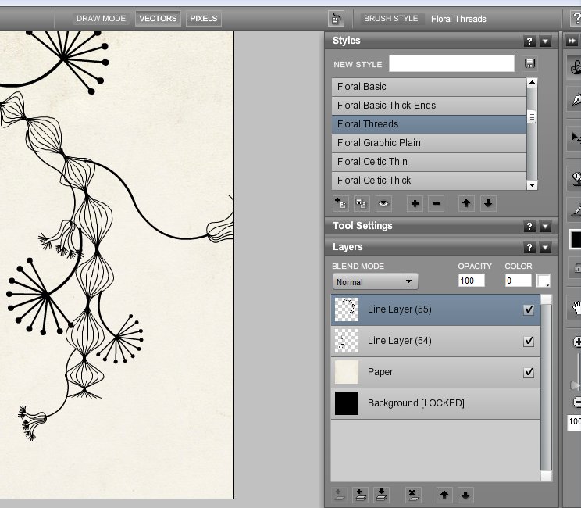The height and width of the screenshot is (508, 581).
Task: Uncheck visibility of Line Layer (54)
Action: pos(529,341)
